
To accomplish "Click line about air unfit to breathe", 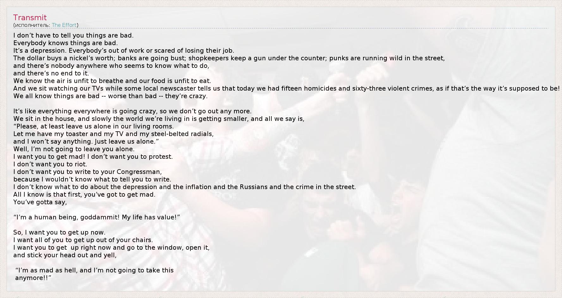I will (112, 81).
